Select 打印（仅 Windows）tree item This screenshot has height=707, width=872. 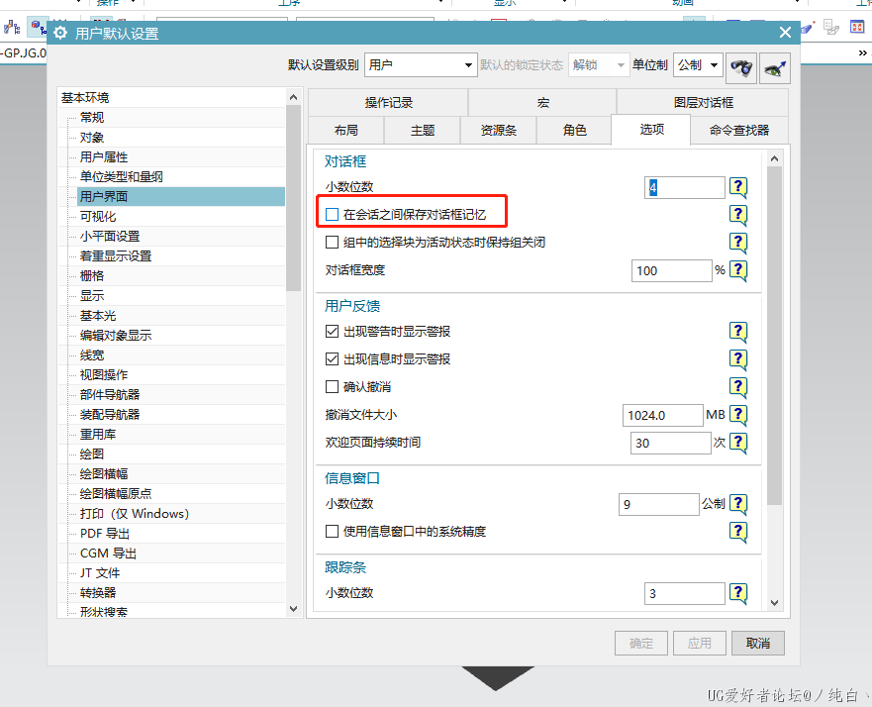pyautogui.click(x=134, y=514)
